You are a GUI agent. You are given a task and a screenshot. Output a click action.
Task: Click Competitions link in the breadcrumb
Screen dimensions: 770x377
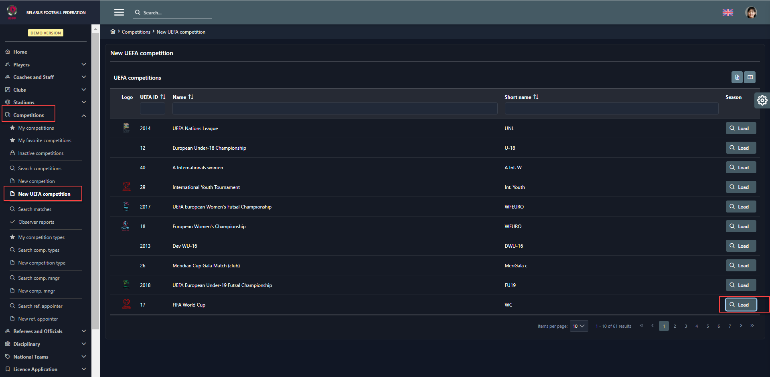[136, 32]
